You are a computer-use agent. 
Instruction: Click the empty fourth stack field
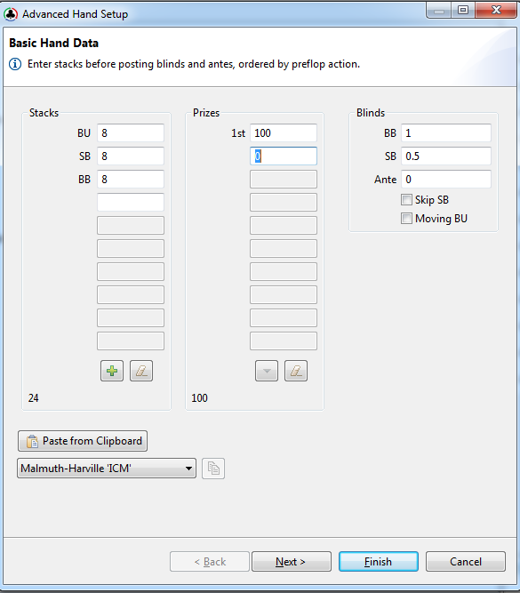point(131,203)
